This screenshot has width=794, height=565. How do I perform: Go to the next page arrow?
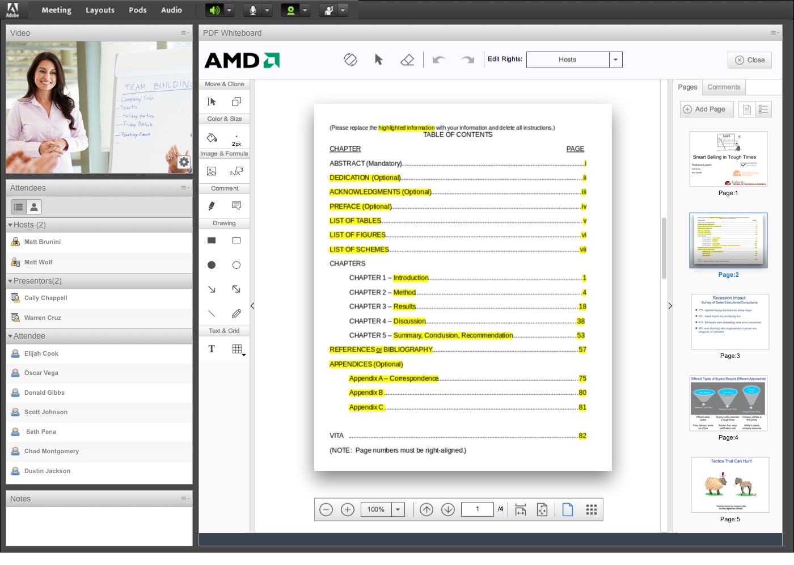[448, 509]
